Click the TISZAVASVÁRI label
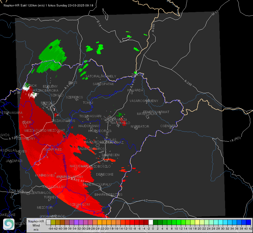 click(x=90, y=116)
